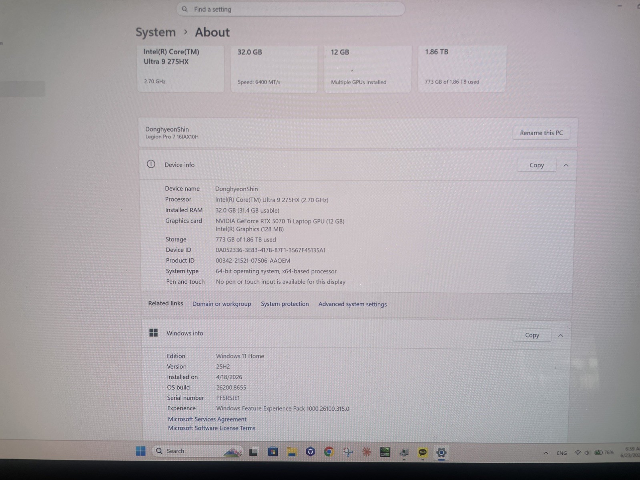640x480 pixels.
Task: Open Snipping Tool from the taskbar
Action: tap(348, 452)
